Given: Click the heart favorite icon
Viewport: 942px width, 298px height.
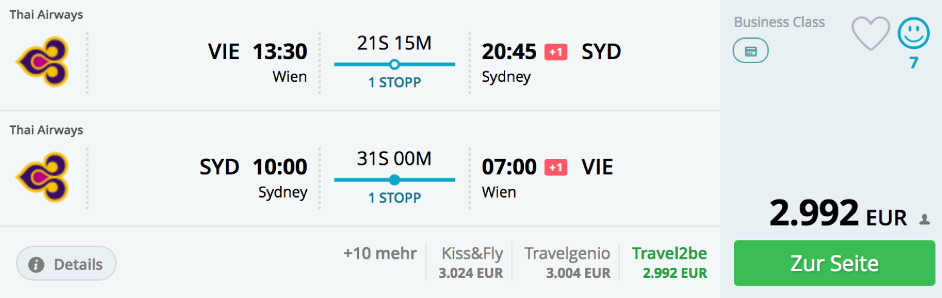Looking at the screenshot, I should (x=870, y=34).
